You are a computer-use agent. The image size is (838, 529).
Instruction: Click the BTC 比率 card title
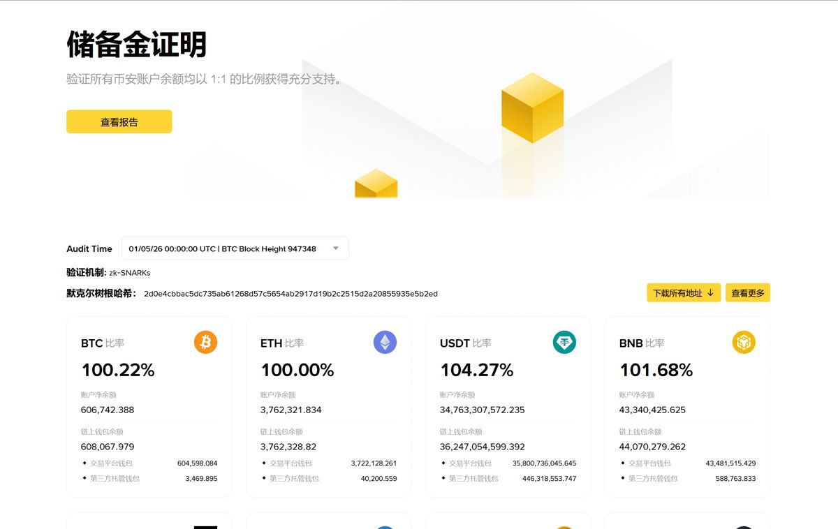pyautogui.click(x=103, y=343)
